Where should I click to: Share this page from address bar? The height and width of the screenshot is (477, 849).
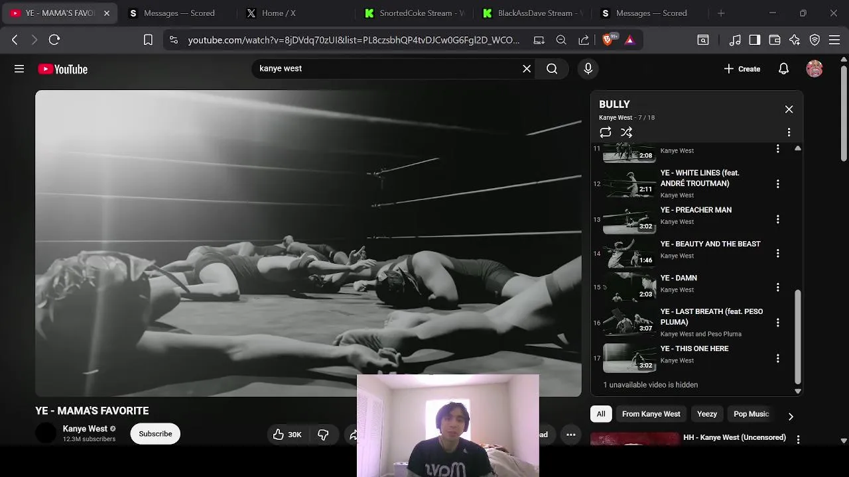(x=584, y=40)
